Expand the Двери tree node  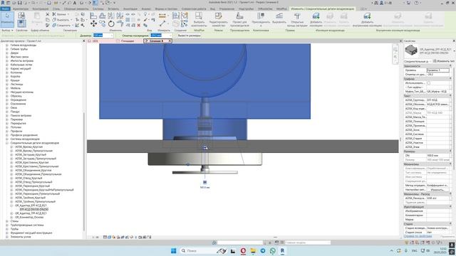pyautogui.click(x=7, y=53)
